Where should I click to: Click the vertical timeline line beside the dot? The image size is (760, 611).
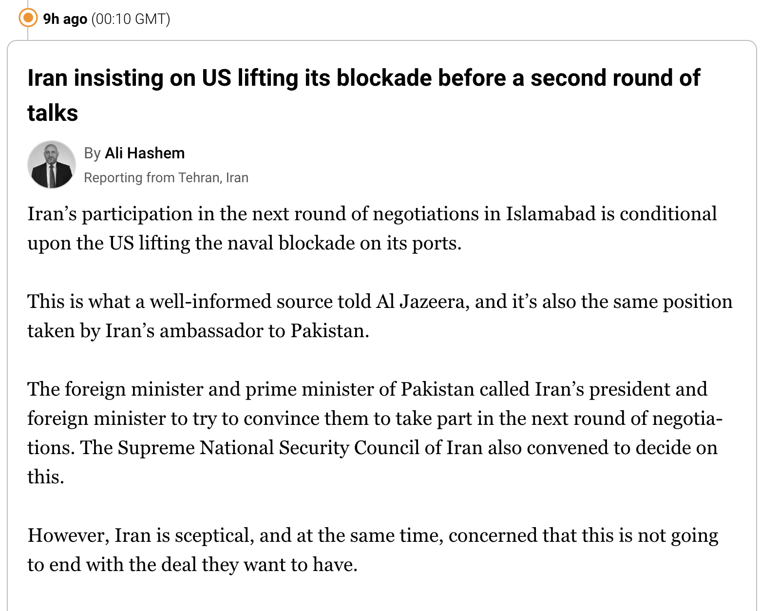[28, 34]
